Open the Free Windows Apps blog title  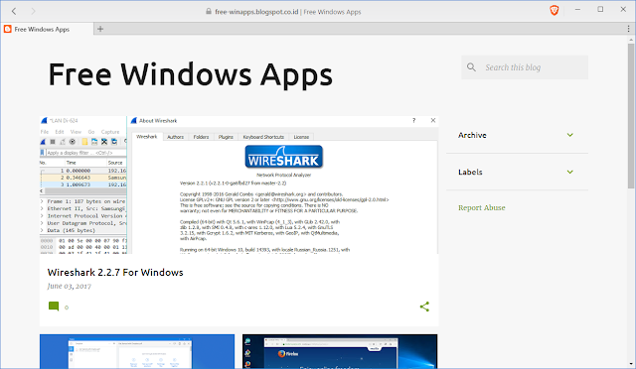pos(190,75)
